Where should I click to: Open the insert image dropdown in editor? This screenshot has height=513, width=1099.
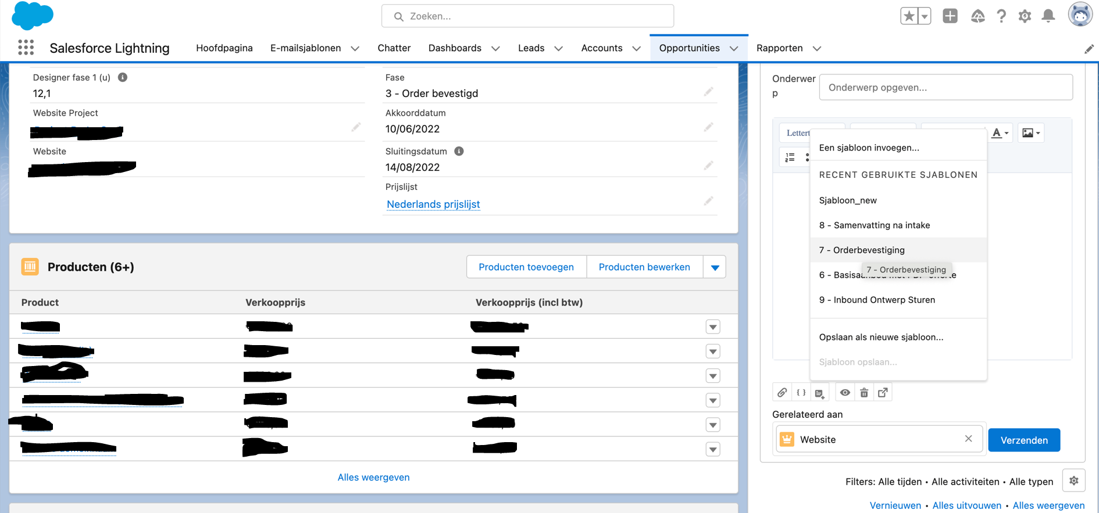(1031, 133)
